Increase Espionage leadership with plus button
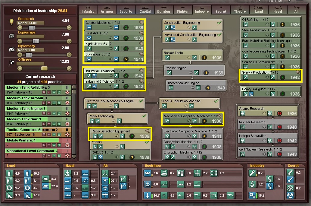Viewport: 311px width, 206px height. coord(69,41)
